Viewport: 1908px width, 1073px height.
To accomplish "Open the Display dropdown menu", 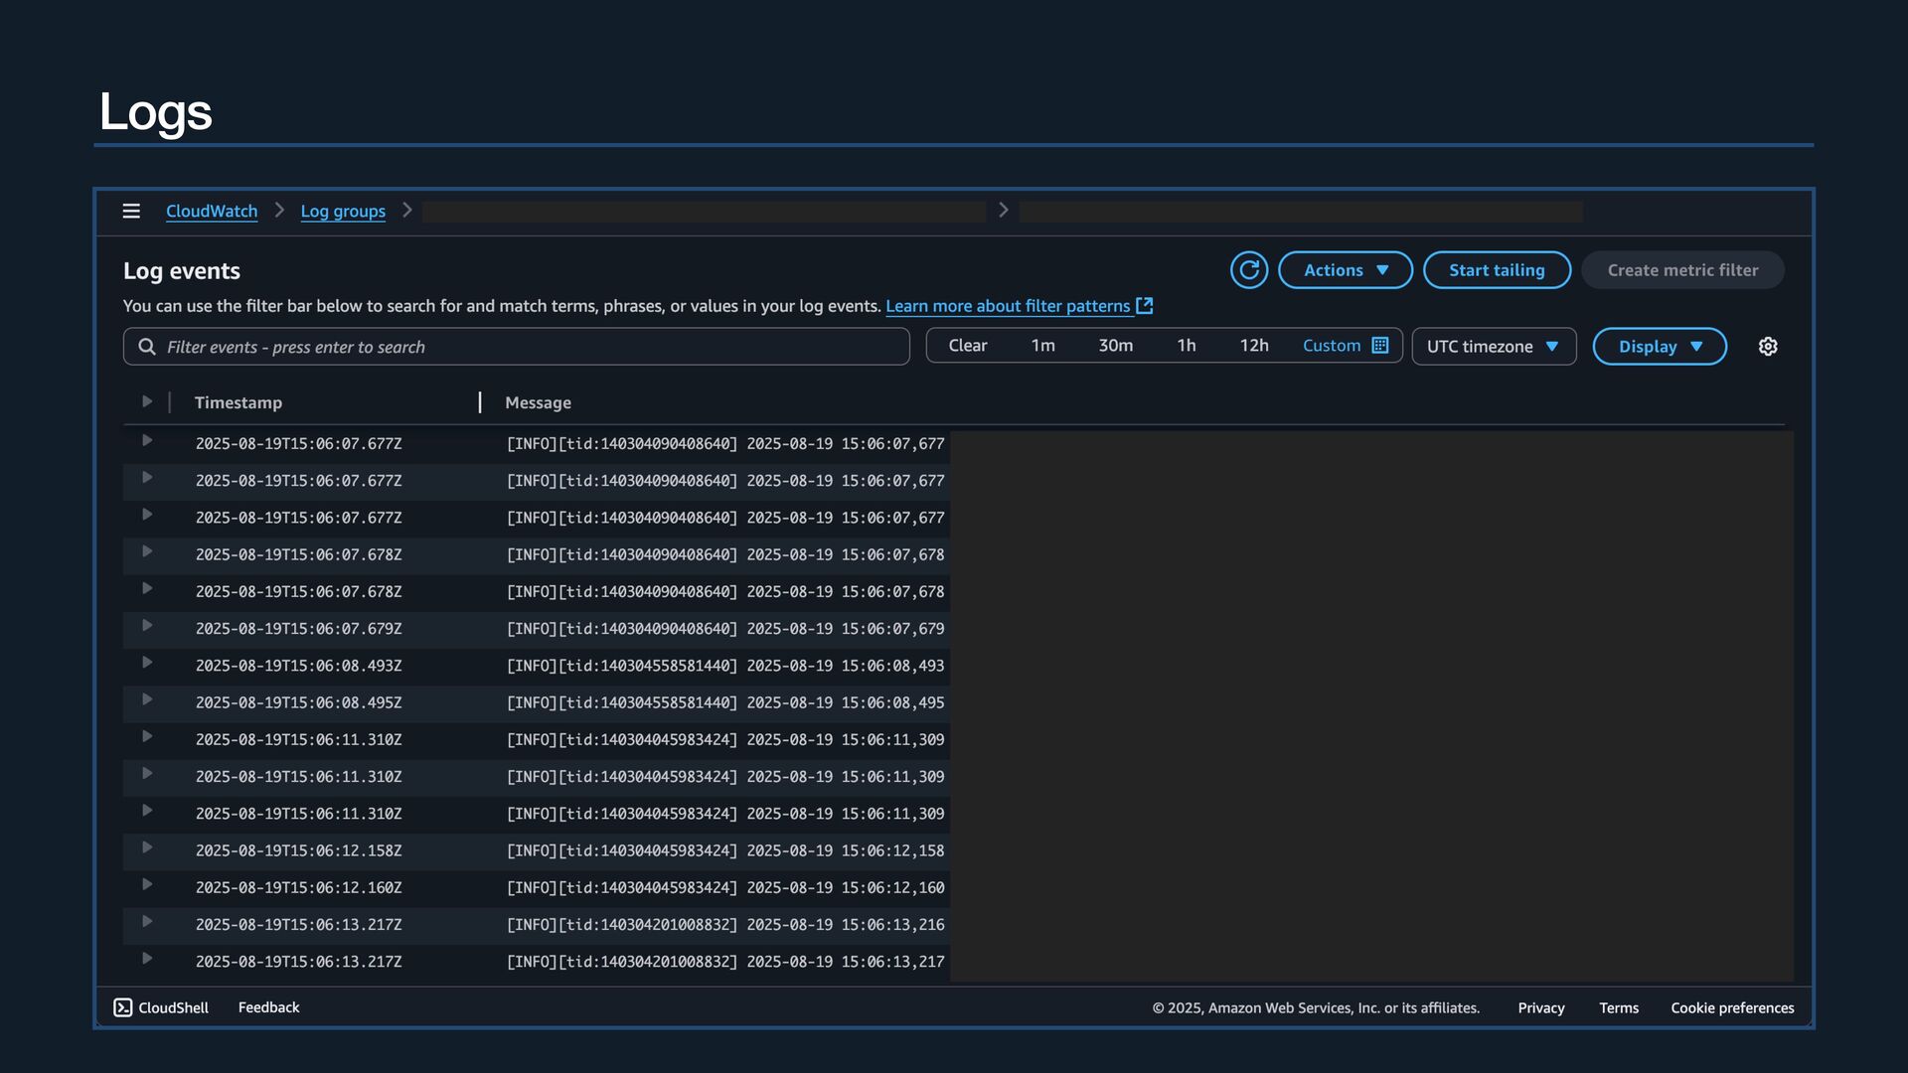I will [x=1660, y=347].
